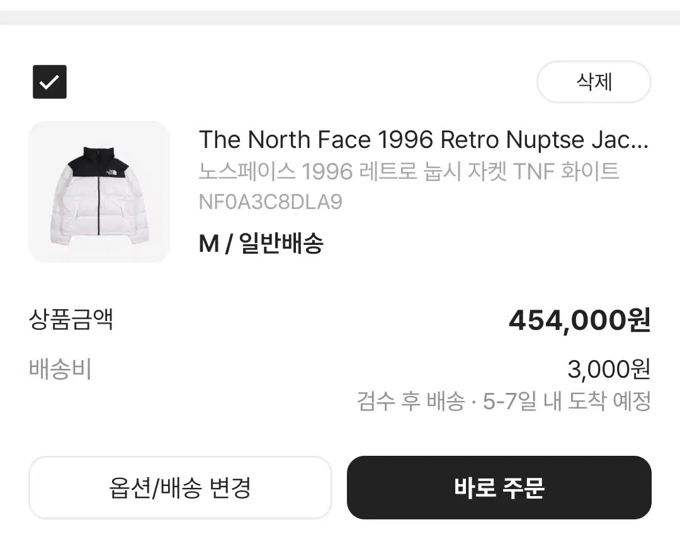Click the 454,000원 product price

click(x=579, y=320)
